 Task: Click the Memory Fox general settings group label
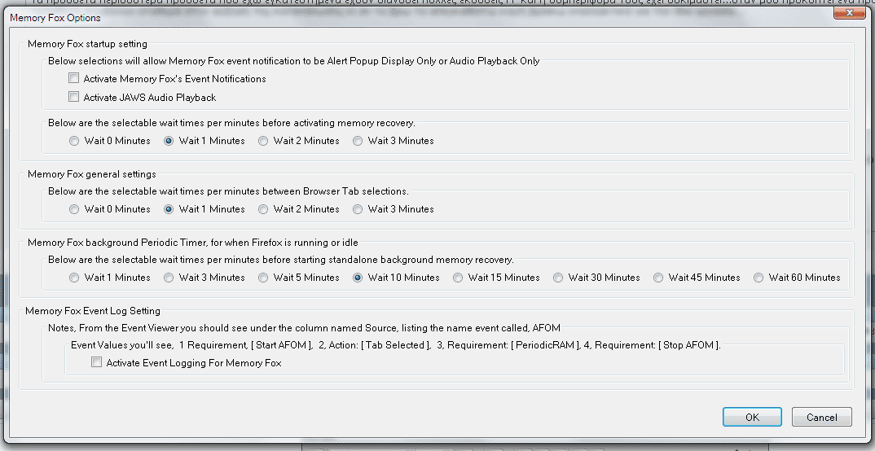92,174
